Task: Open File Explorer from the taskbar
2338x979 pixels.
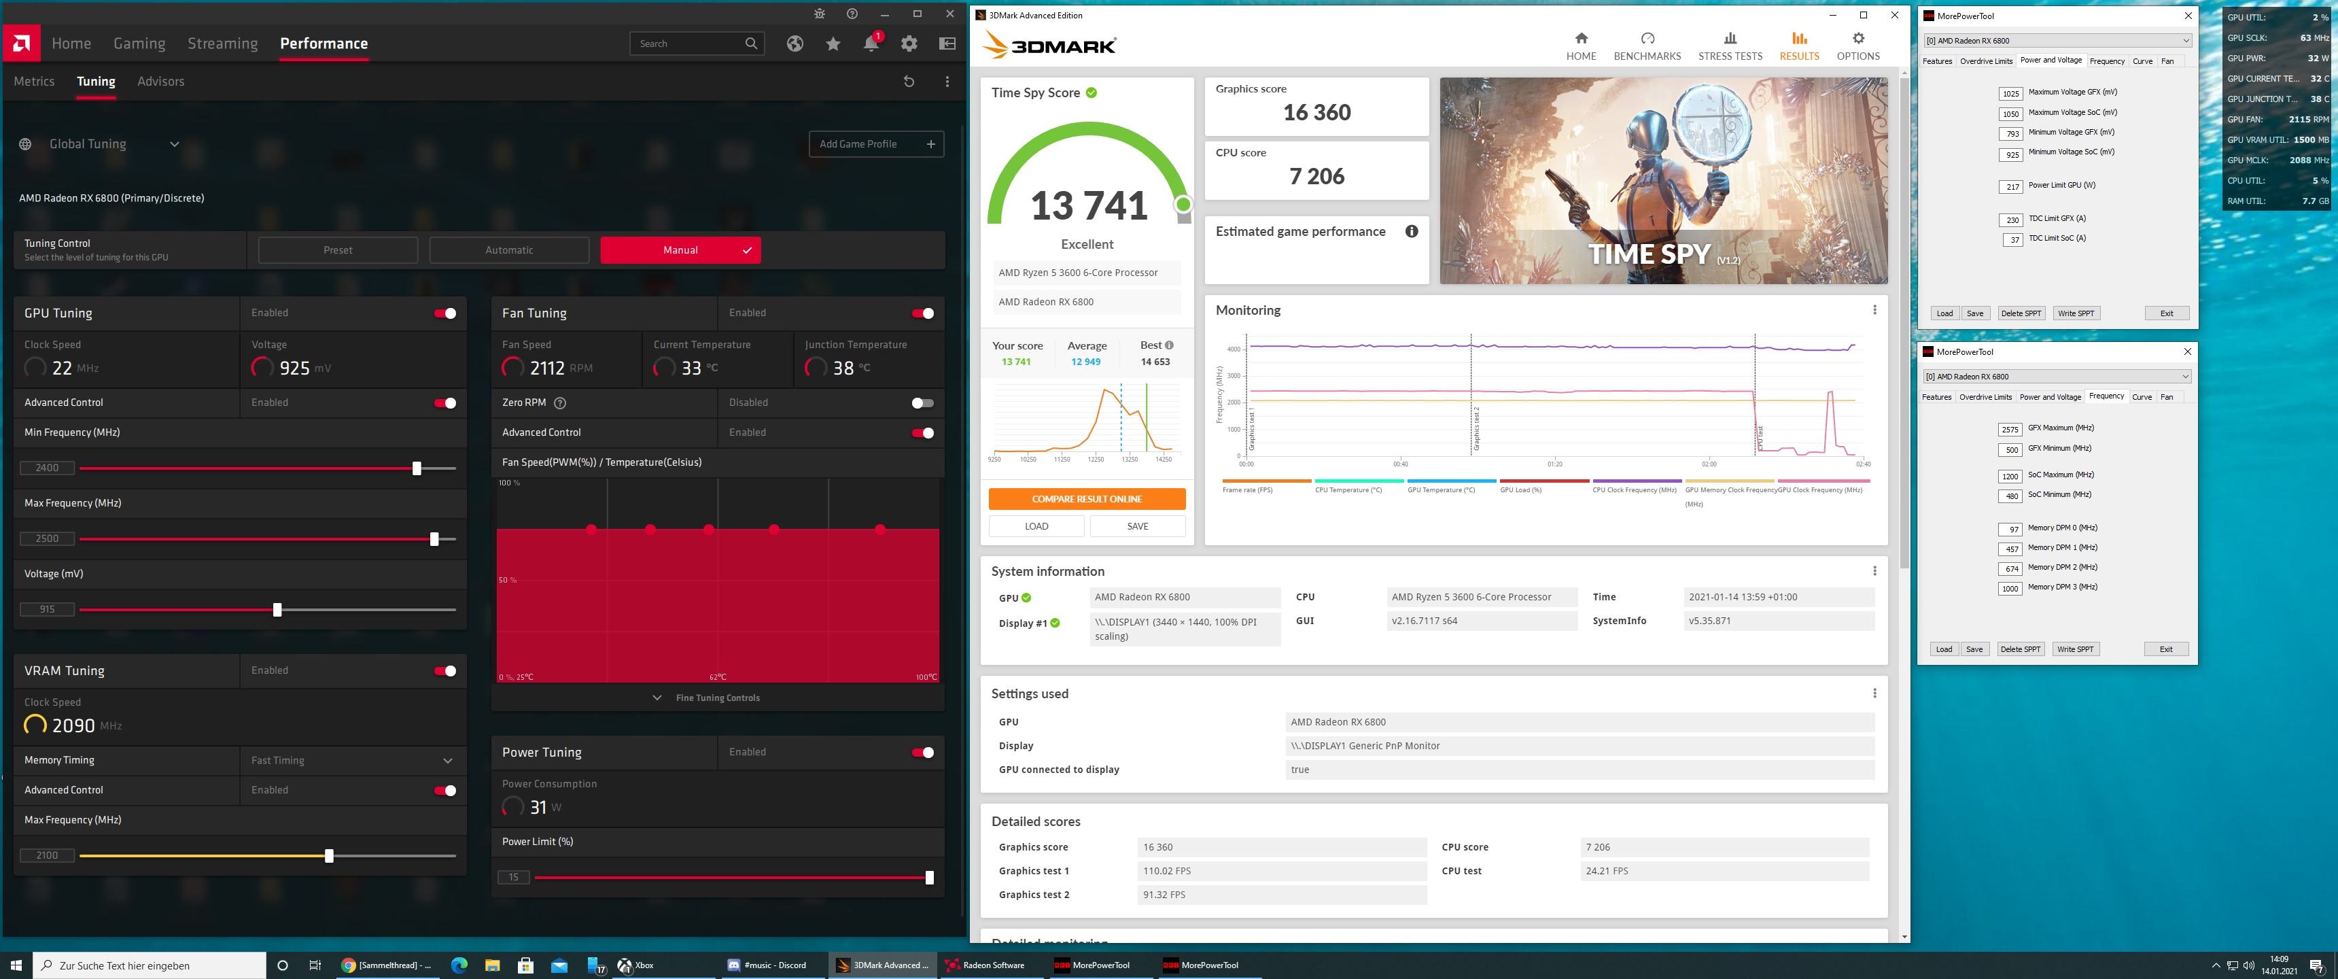Action: coord(492,965)
